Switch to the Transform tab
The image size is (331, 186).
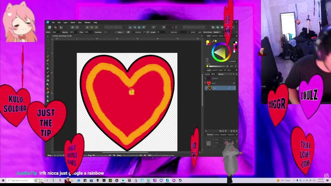tap(210, 135)
